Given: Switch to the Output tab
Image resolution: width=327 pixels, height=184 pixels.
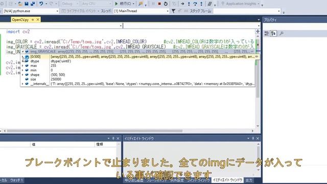Looking at the screenshot, I should click(x=249, y=180).
